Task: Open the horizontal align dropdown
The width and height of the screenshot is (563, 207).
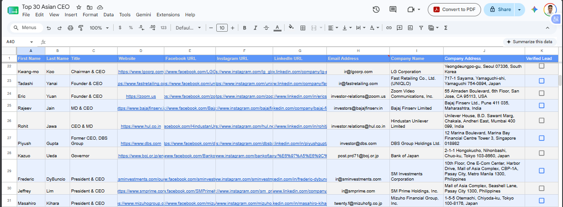Action: click(333, 28)
